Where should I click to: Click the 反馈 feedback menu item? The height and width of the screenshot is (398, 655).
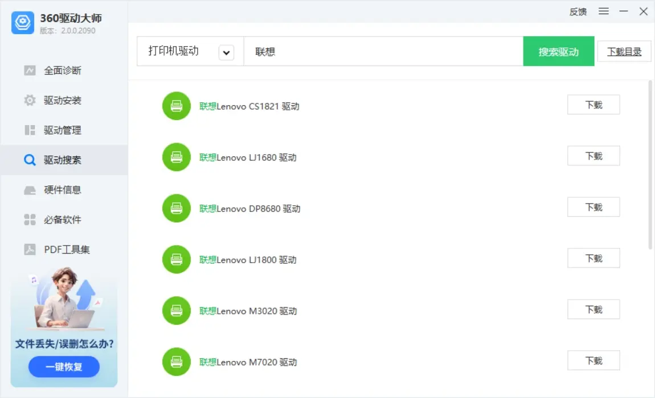click(x=578, y=12)
